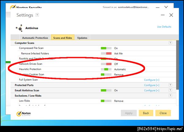Click the Remove Infected Folders label
This screenshot has width=184, height=132.
(35, 53)
